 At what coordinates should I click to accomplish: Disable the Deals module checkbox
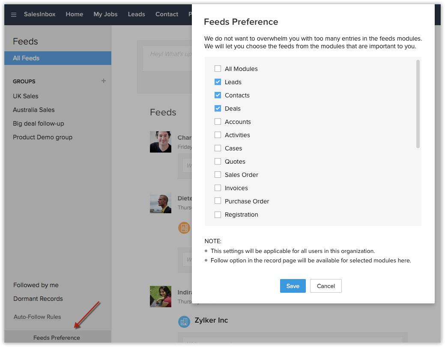click(x=218, y=109)
